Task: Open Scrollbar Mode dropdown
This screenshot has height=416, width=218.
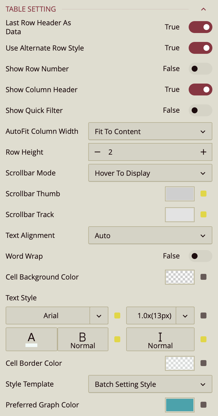Action: point(150,173)
